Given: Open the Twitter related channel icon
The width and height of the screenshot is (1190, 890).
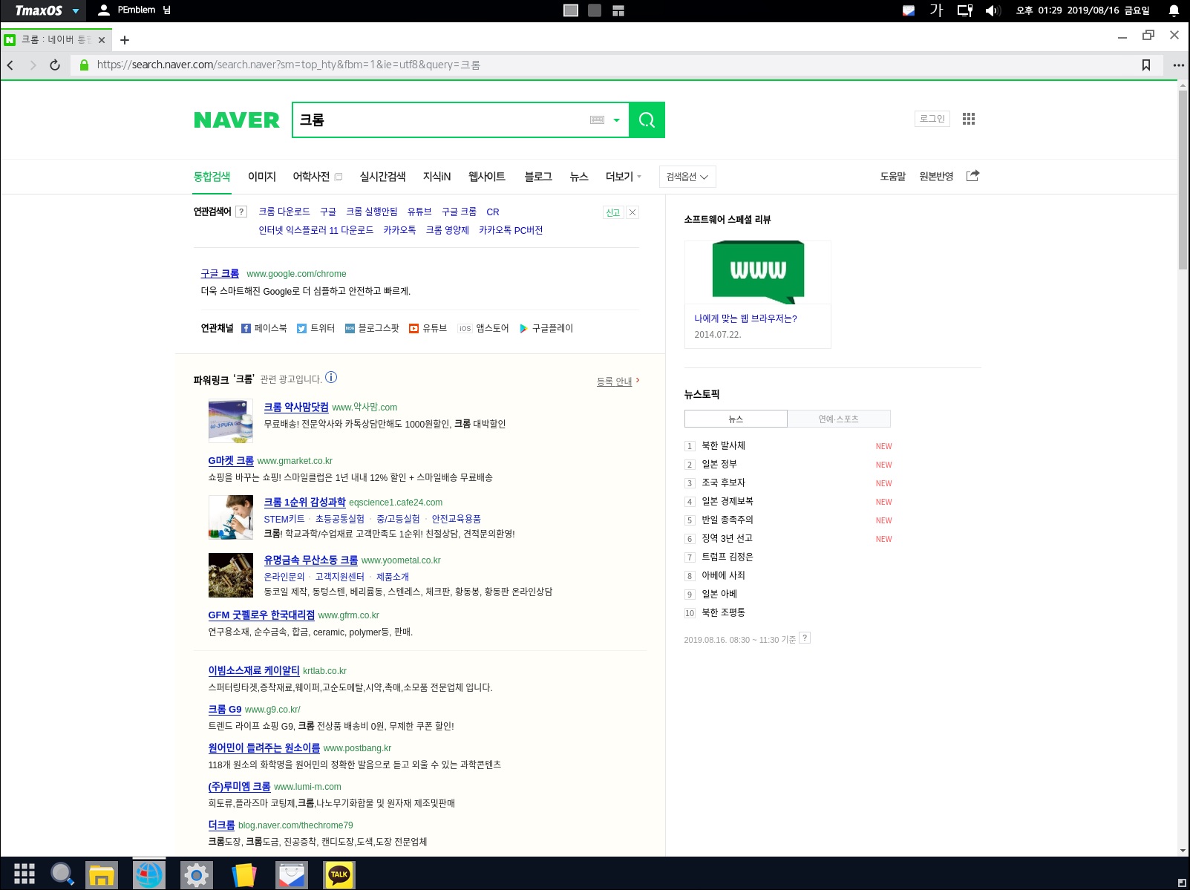Looking at the screenshot, I should coord(301,328).
